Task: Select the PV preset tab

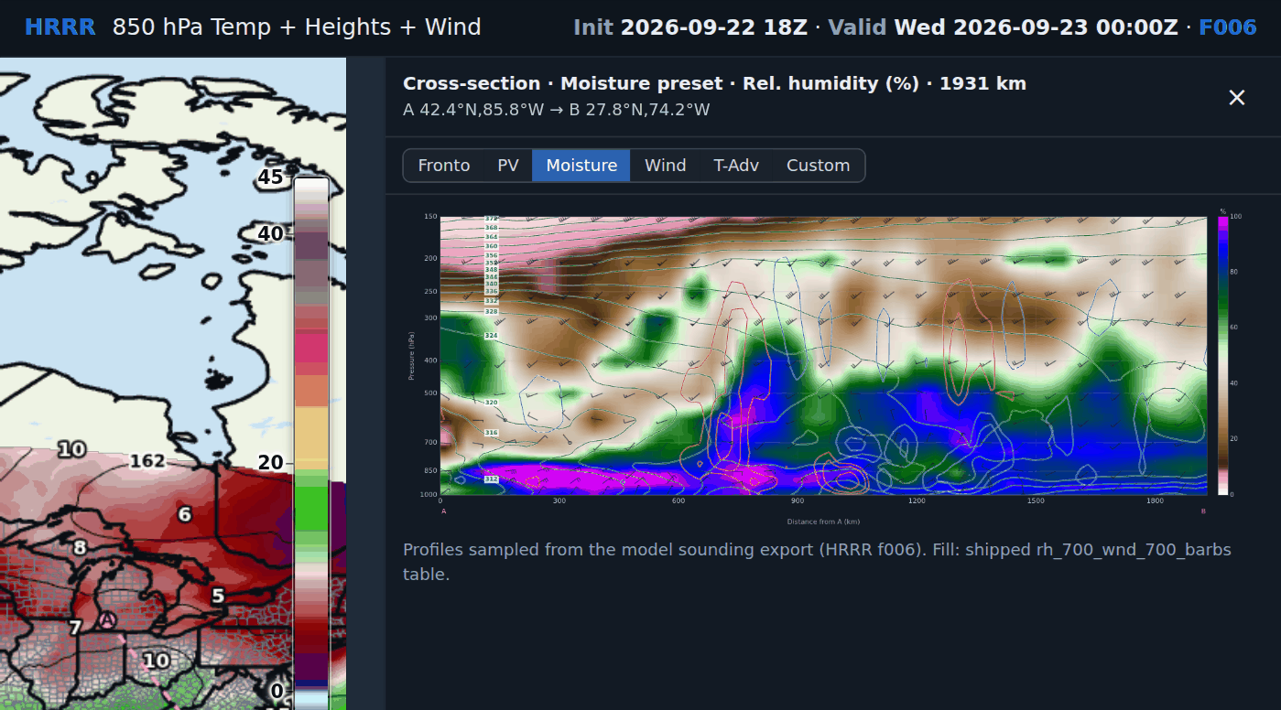Action: (508, 166)
